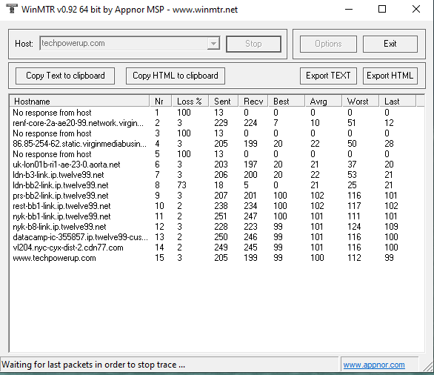Click Export TEXT button
Screen dimensions: 434x375
pyautogui.click(x=328, y=76)
